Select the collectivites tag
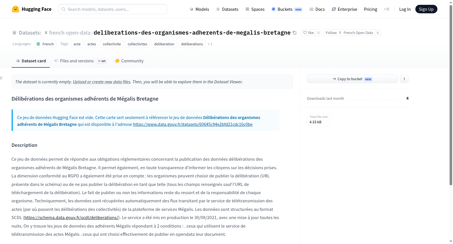This screenshot has width=453, height=244. click(137, 44)
